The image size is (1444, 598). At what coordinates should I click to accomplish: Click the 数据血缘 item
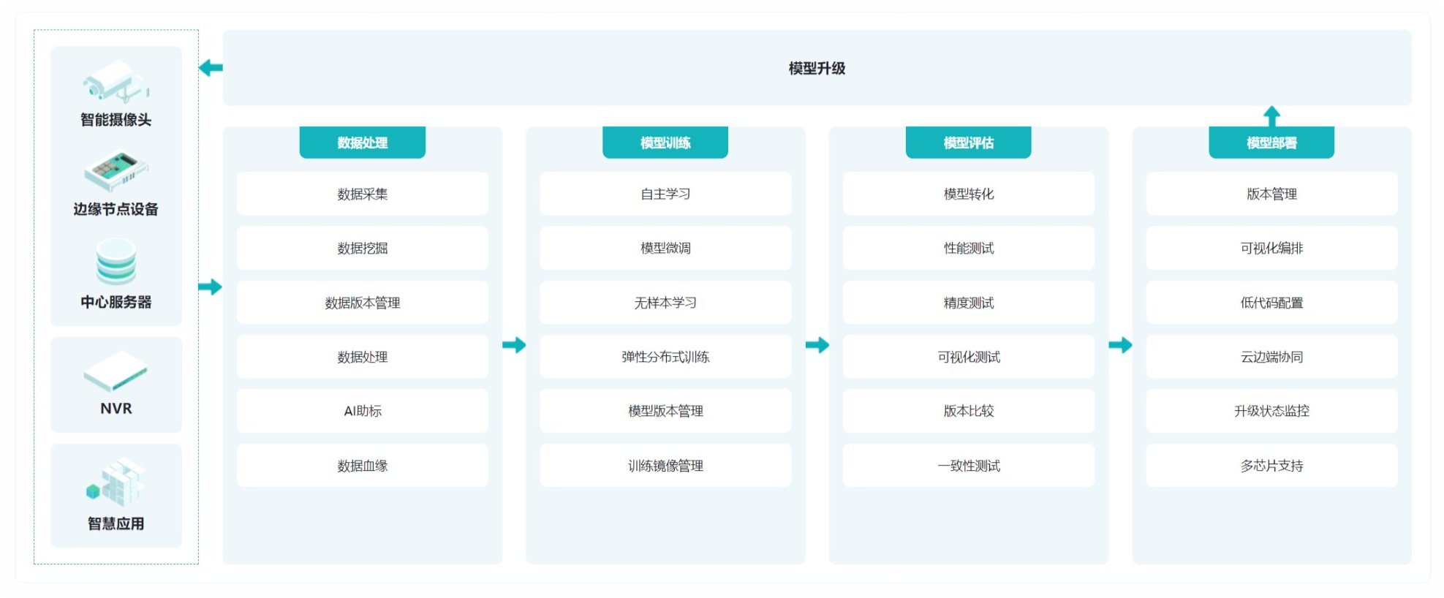(362, 466)
